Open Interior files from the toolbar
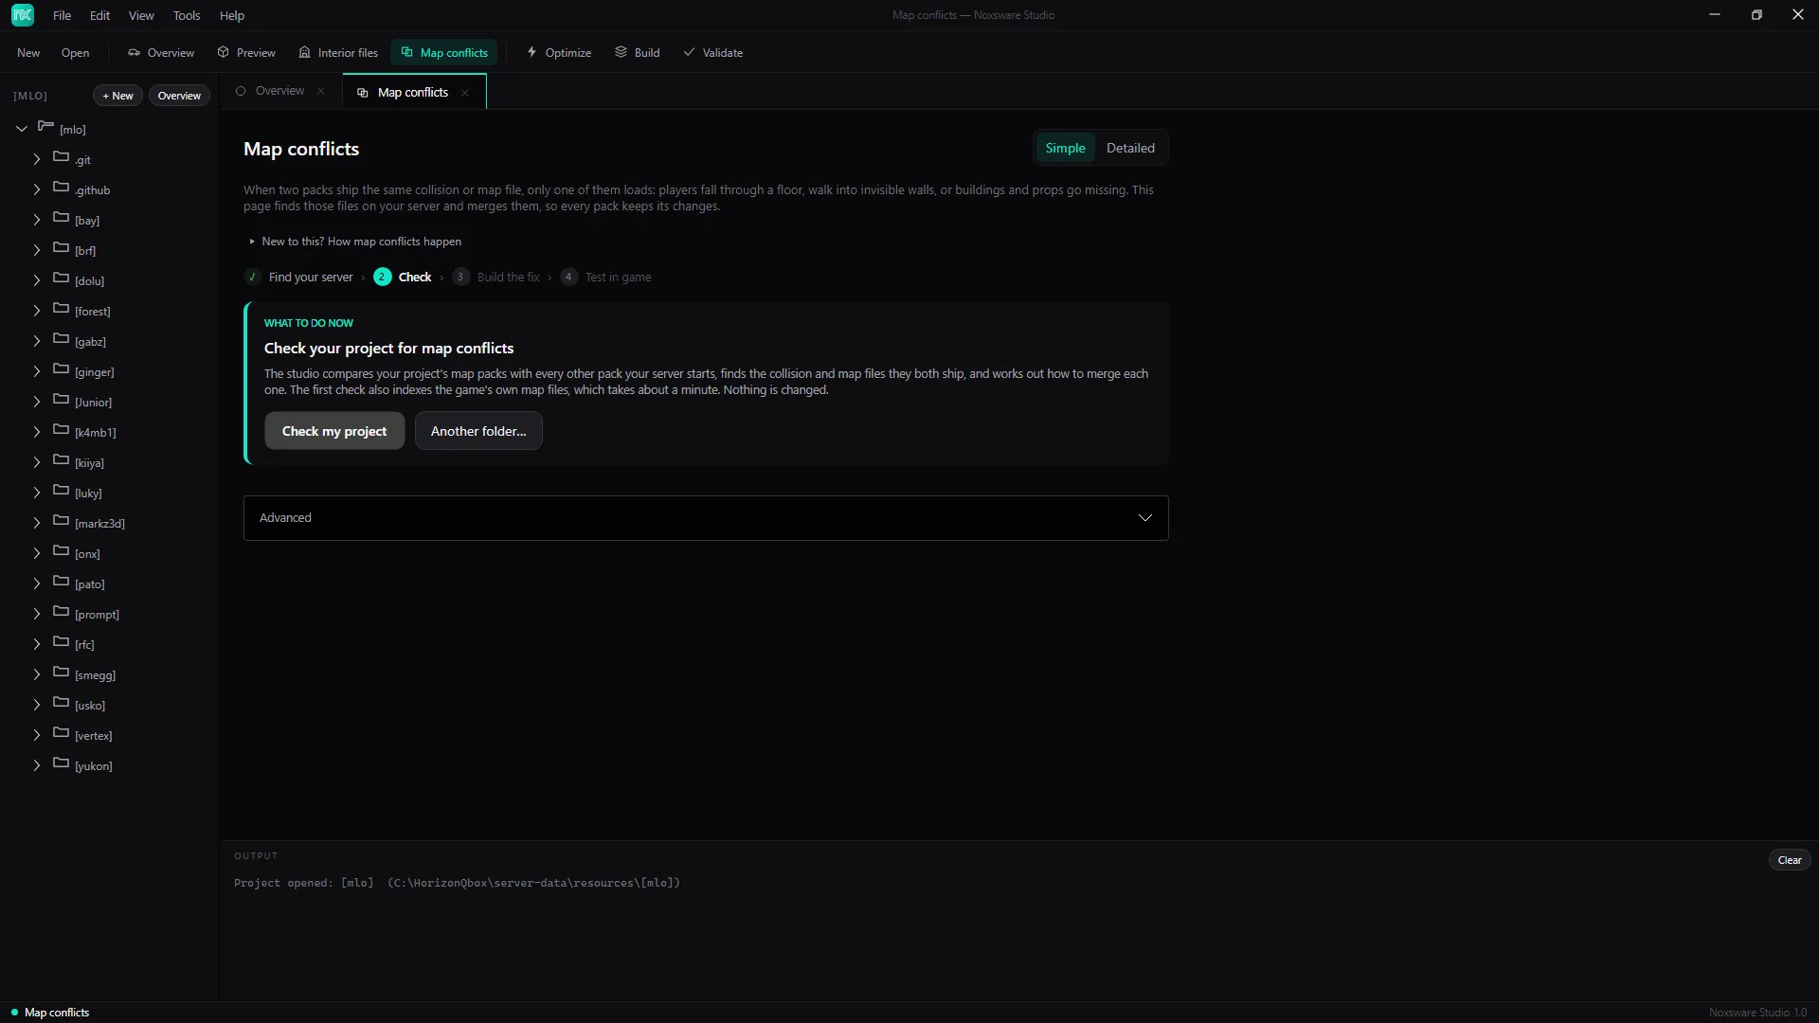The image size is (1819, 1023). click(338, 53)
